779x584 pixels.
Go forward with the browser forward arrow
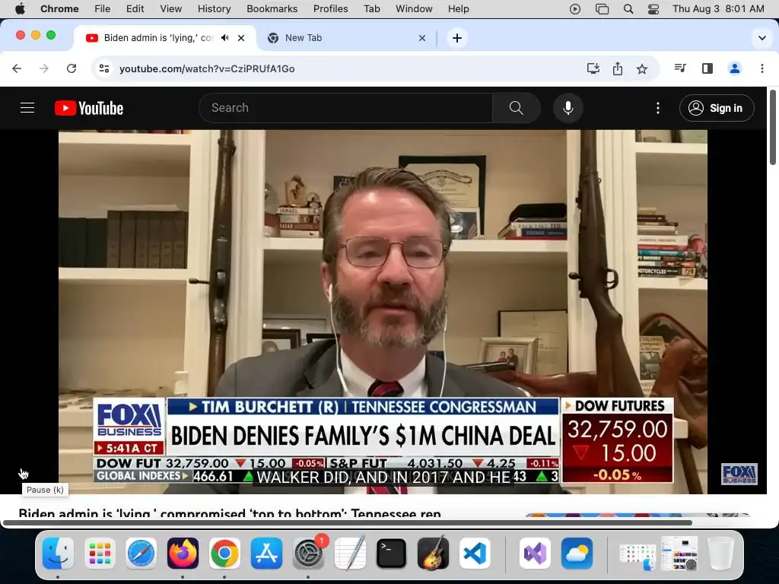coord(44,68)
